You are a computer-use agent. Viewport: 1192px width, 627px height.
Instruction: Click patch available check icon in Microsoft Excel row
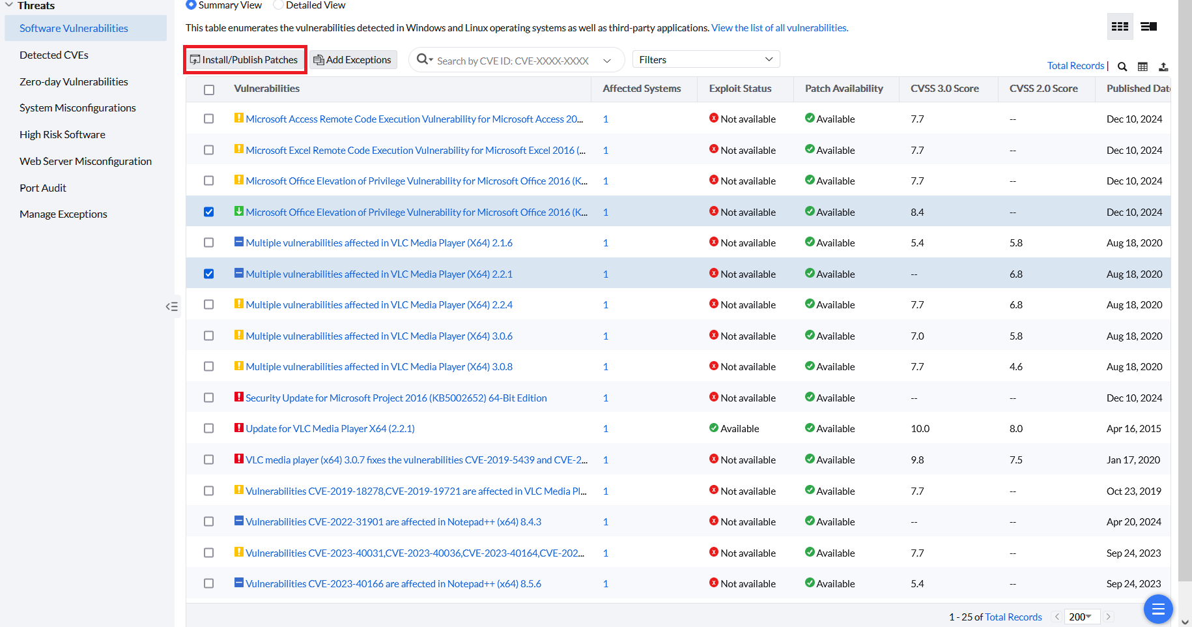[810, 149]
